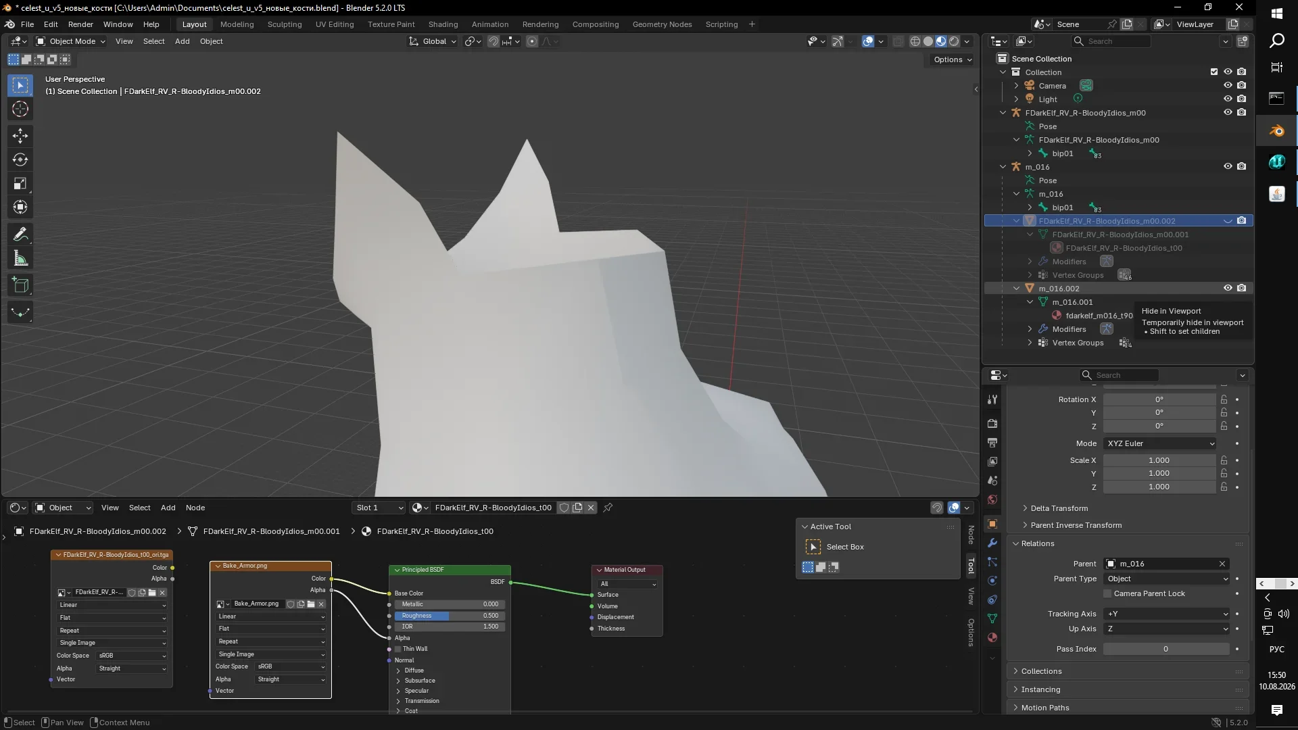The image size is (1298, 730).
Task: Open the Parent Type dropdown
Action: 1167,579
